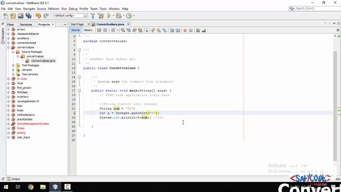Open the File menu
The height and width of the screenshot is (192, 341).
[3, 9]
